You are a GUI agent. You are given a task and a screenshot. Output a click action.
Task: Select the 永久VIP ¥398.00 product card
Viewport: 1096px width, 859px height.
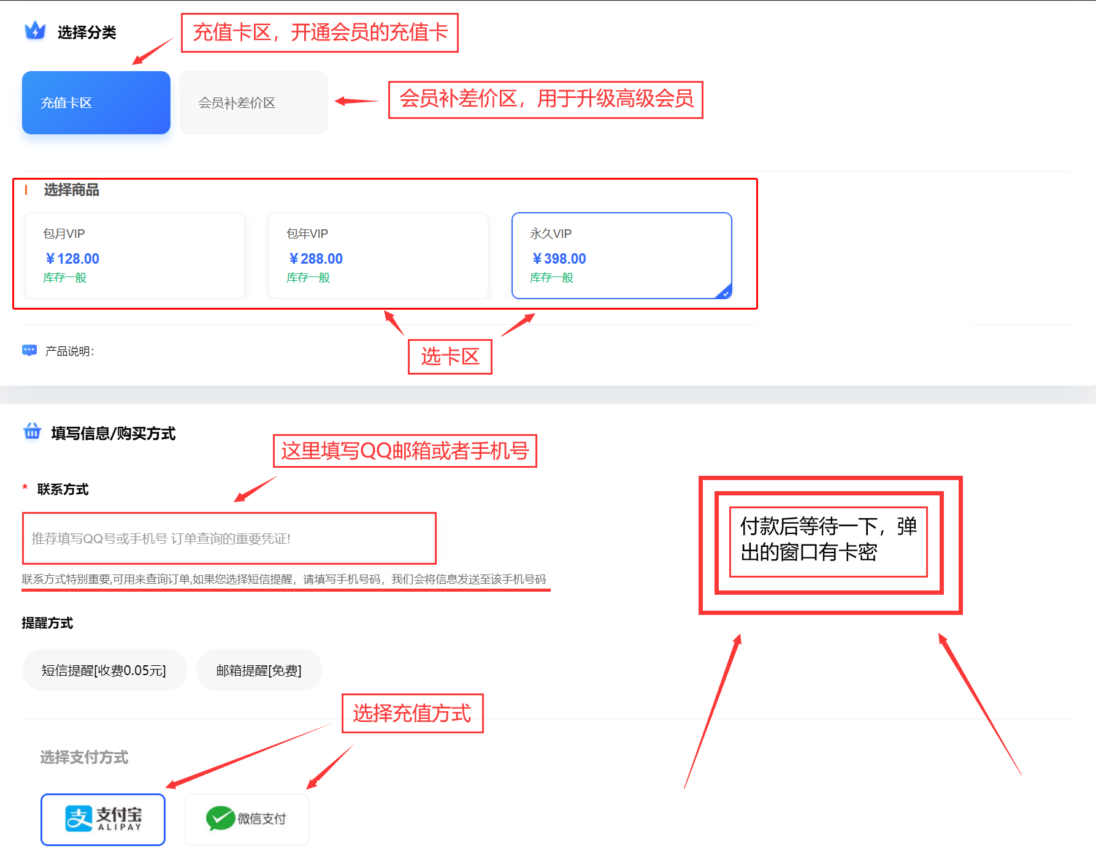pyautogui.click(x=621, y=255)
